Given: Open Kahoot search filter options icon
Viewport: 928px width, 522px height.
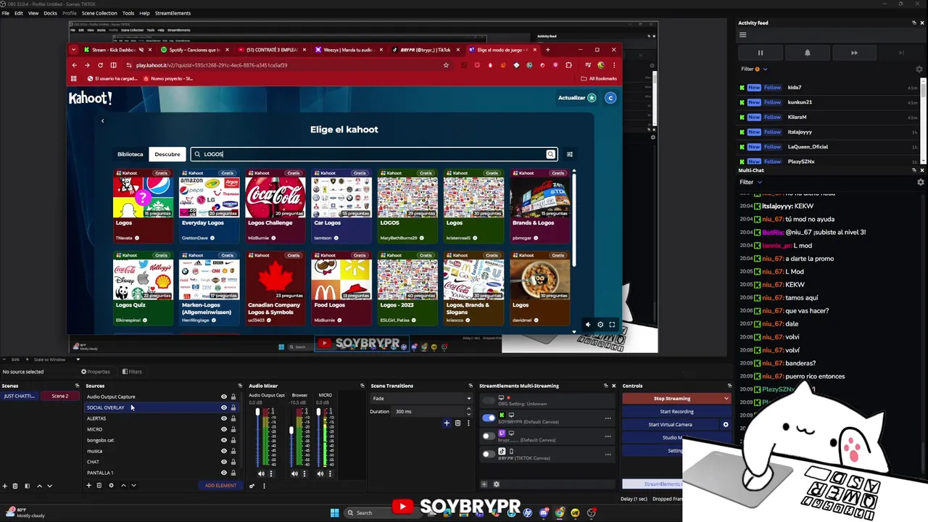Looking at the screenshot, I should (569, 154).
